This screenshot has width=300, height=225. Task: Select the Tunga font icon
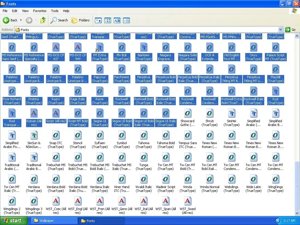(144, 157)
